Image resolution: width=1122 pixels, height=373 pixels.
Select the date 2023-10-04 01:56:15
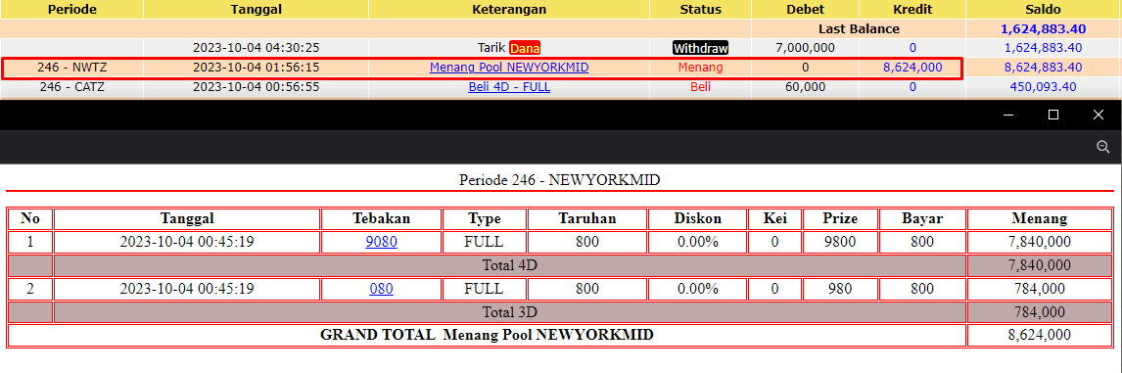tap(257, 68)
